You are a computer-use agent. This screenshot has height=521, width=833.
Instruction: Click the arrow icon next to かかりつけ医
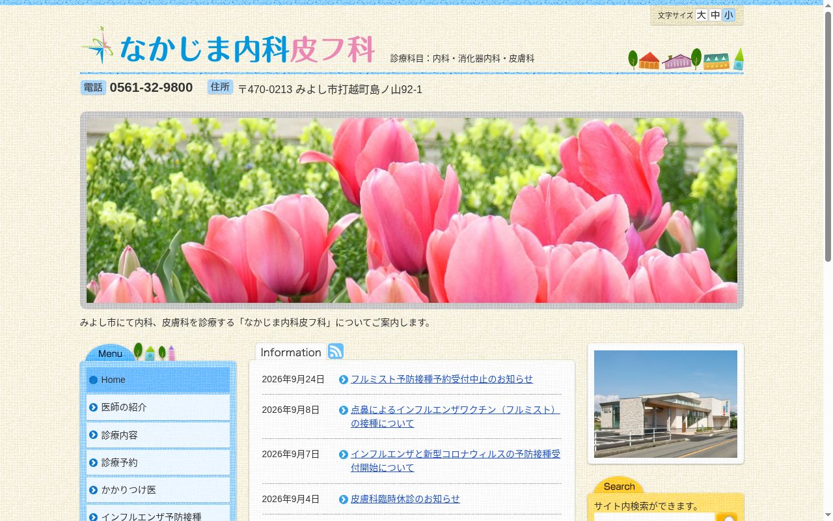93,490
